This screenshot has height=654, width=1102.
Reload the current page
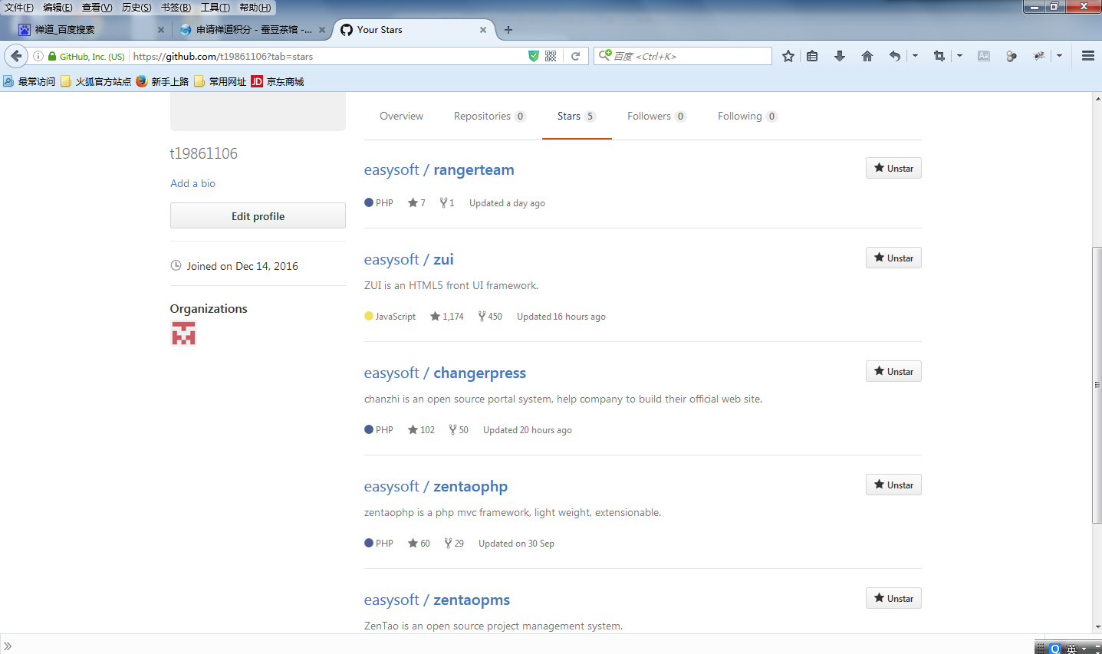pos(575,56)
